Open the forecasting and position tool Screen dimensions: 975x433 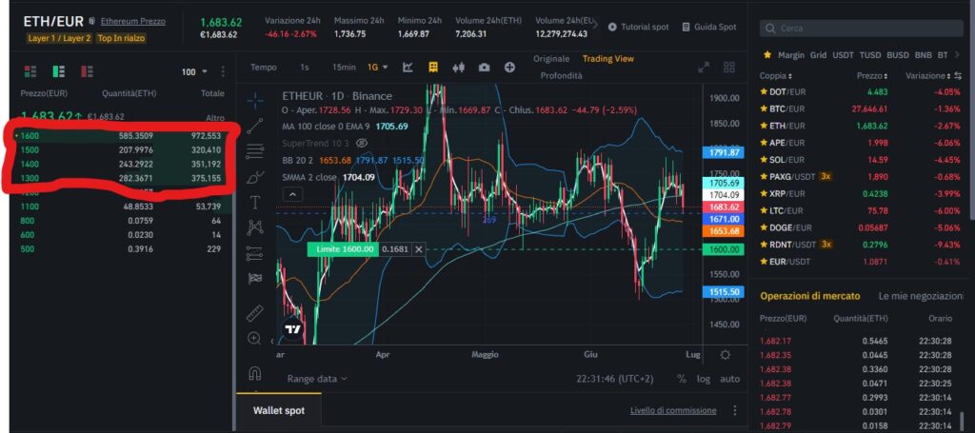pyautogui.click(x=255, y=253)
